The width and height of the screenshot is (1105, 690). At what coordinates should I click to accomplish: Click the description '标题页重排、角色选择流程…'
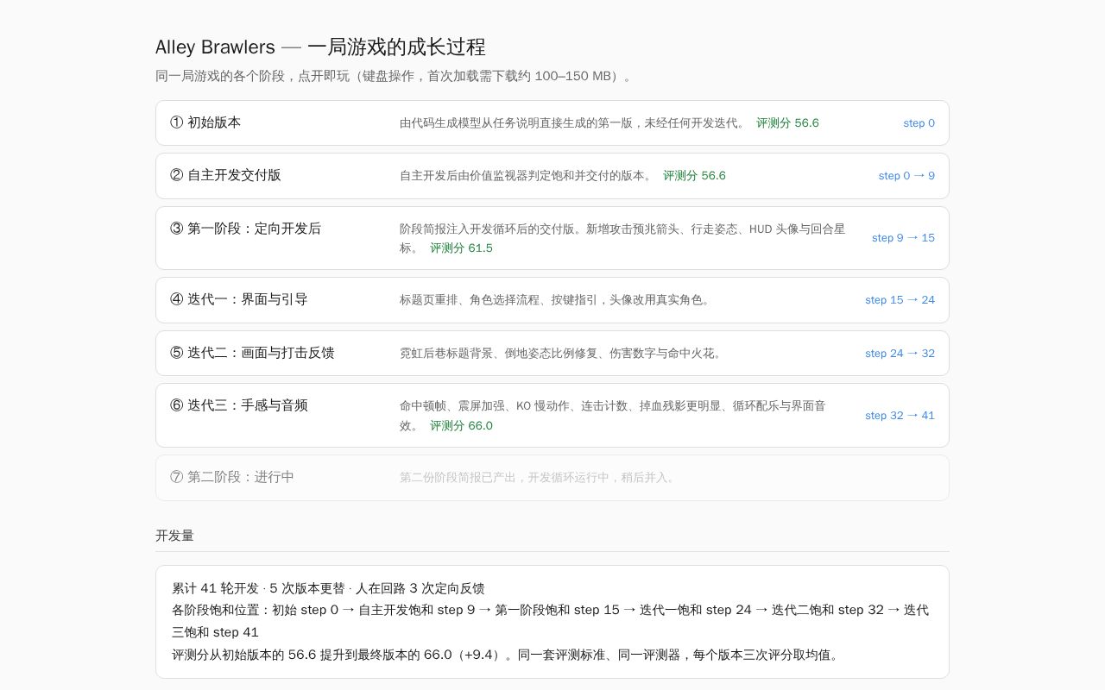557,300
